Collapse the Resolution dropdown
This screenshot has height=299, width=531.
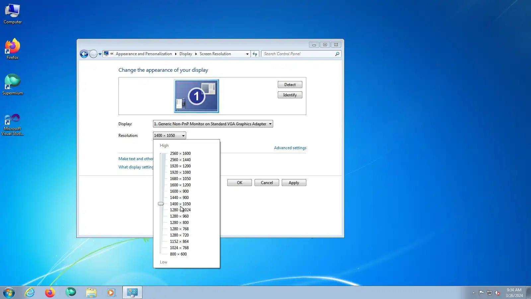coord(170,136)
